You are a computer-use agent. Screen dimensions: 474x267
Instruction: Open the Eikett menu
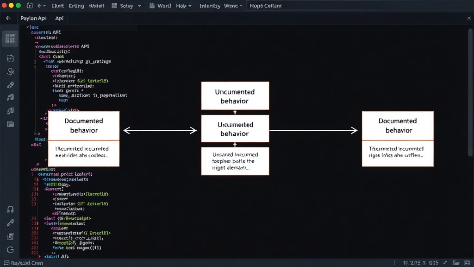[57, 6]
